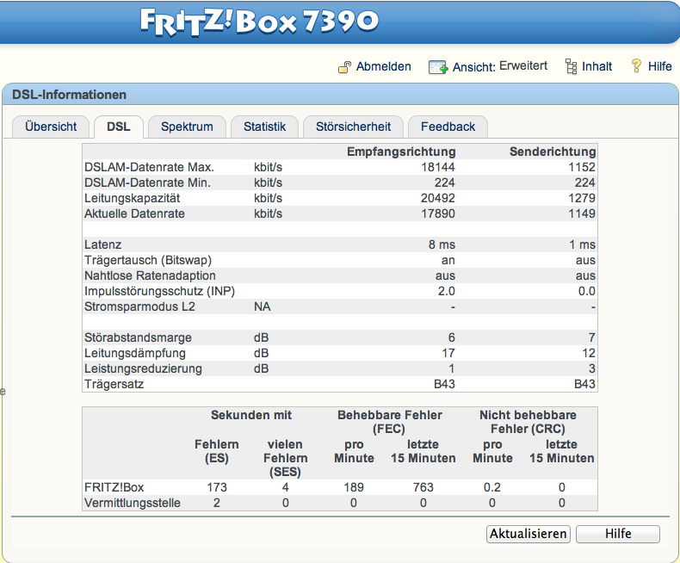Click FRITZ!Box ES value 173
The height and width of the screenshot is (563, 680).
click(x=217, y=487)
